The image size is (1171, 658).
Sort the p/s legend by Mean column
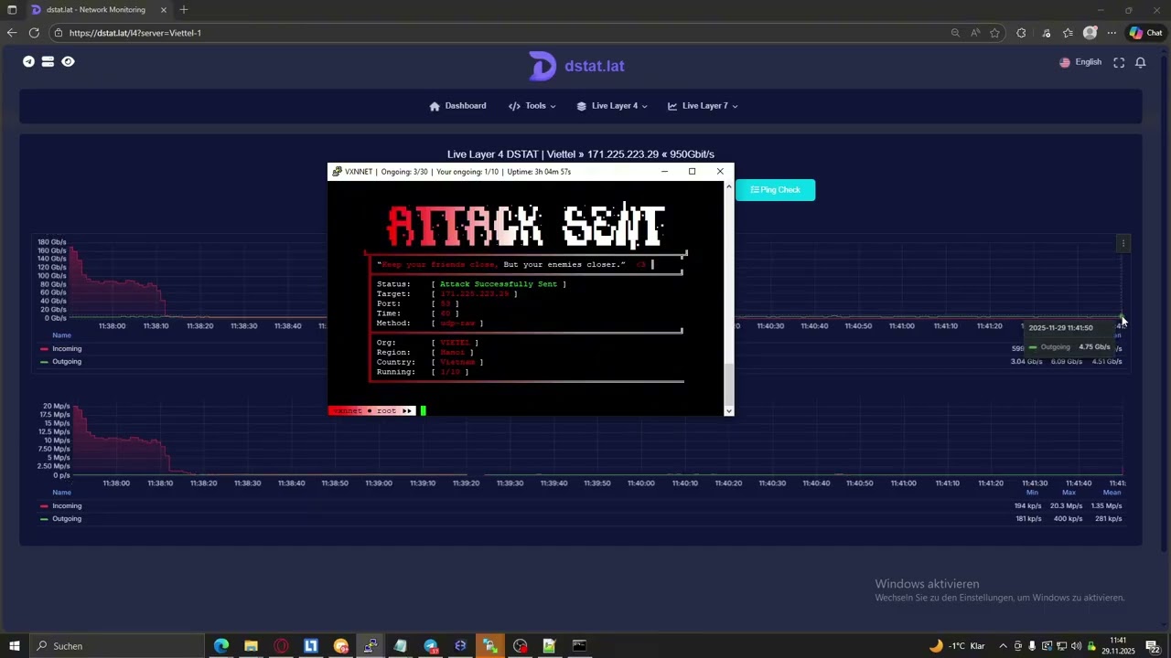[x=1112, y=493]
